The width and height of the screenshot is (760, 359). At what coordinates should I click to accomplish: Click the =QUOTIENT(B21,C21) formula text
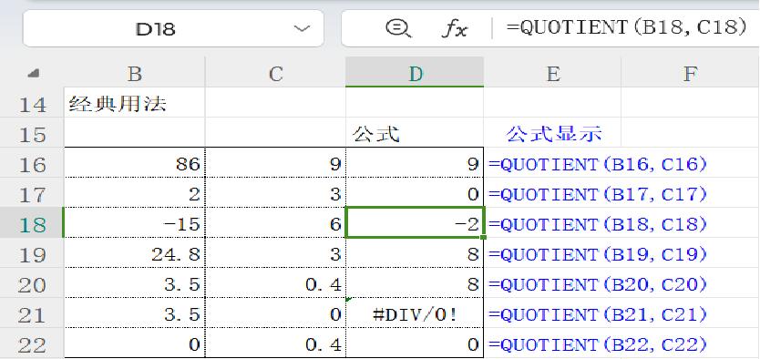click(x=598, y=314)
